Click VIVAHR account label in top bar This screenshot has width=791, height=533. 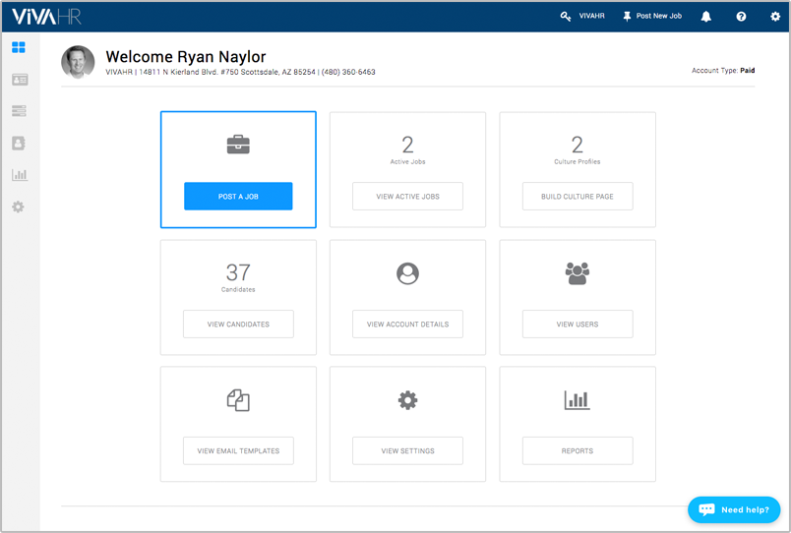(591, 16)
